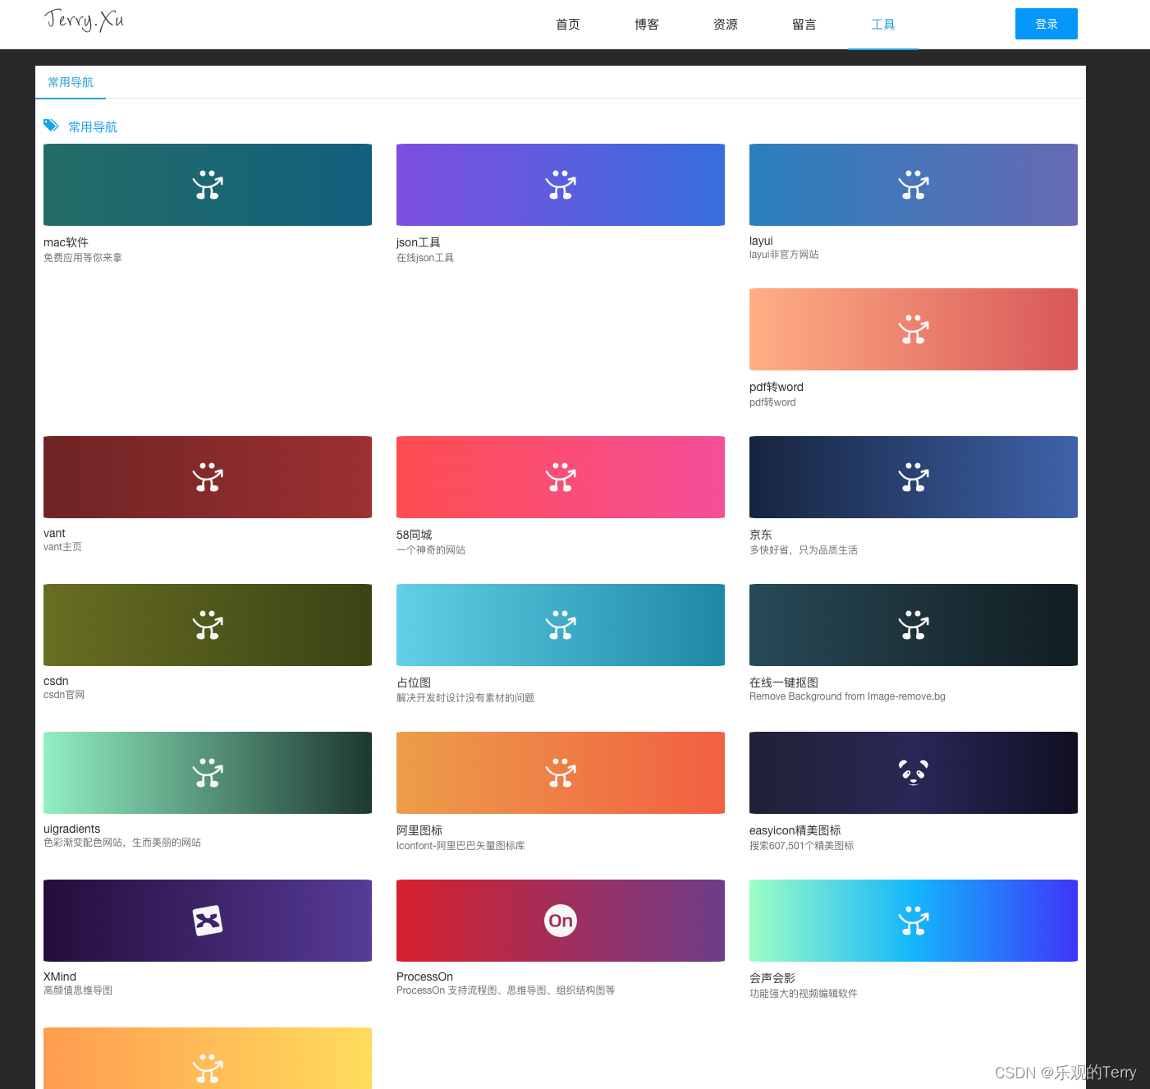This screenshot has width=1150, height=1089.
Task: Open the 阿里图标 title link
Action: click(419, 830)
